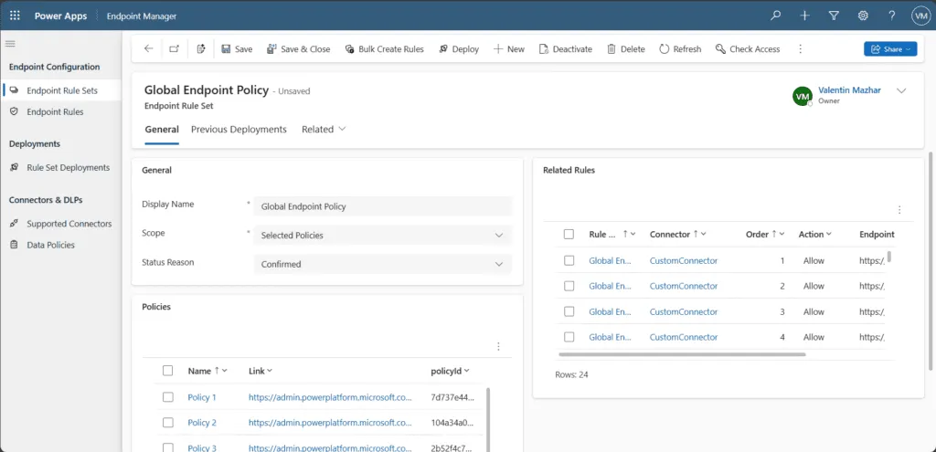
Task: Switch to Previous Deployments tab
Action: [x=239, y=130]
